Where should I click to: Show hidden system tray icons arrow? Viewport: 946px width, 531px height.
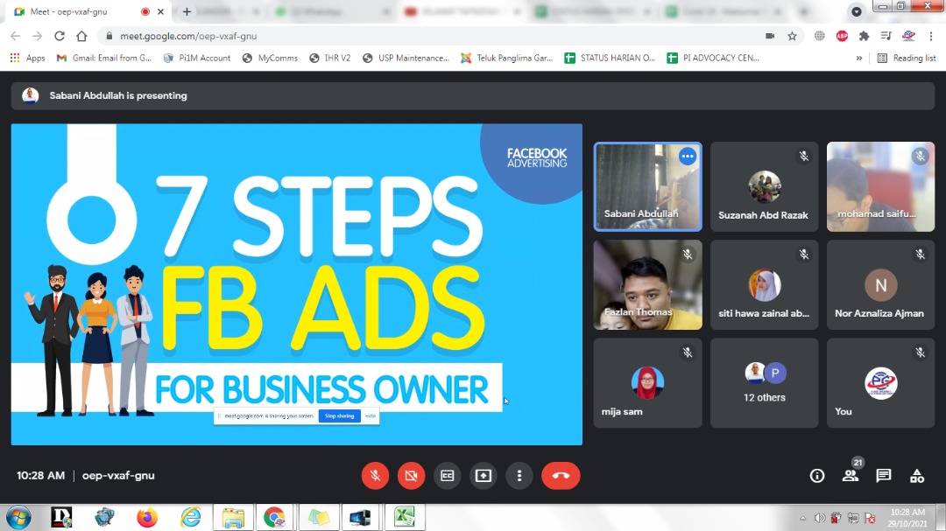click(x=802, y=518)
